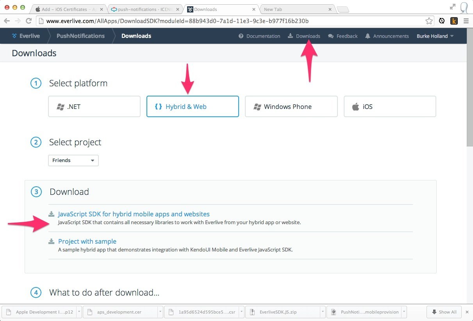
Task: Expand the Burke Holland account menu
Action: pyautogui.click(x=435, y=36)
